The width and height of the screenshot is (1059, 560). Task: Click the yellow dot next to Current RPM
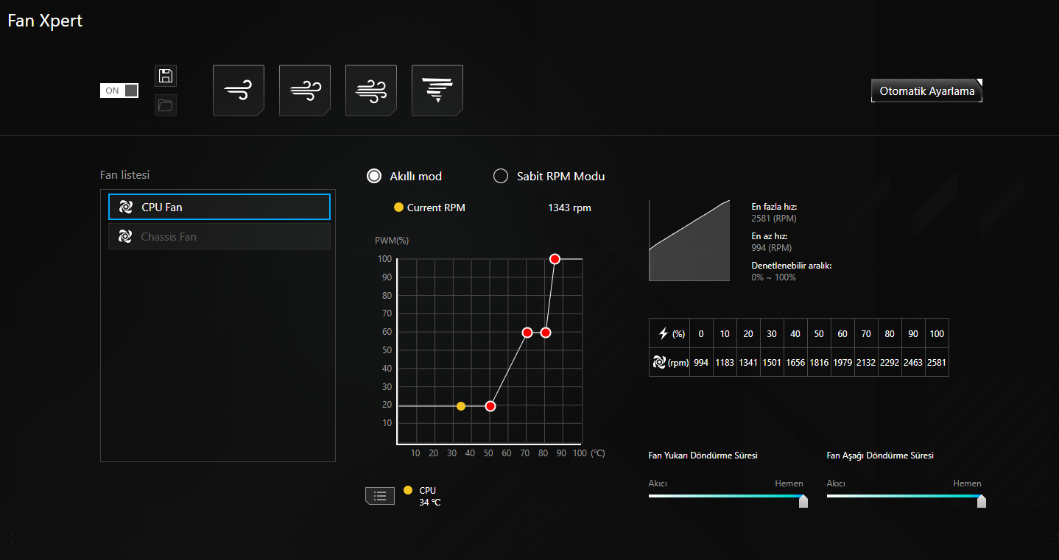click(399, 208)
